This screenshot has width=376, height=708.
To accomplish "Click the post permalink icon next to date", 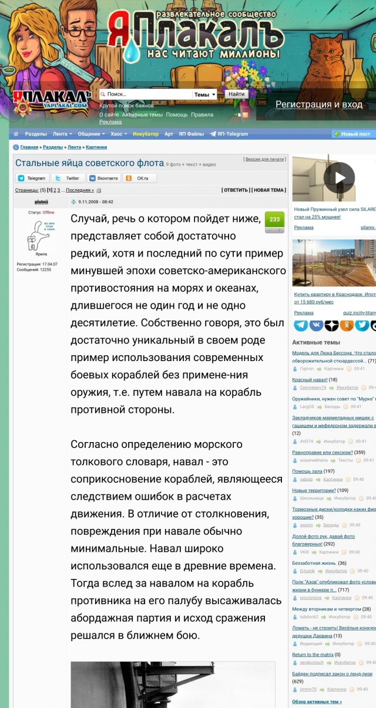I will click(x=73, y=201).
